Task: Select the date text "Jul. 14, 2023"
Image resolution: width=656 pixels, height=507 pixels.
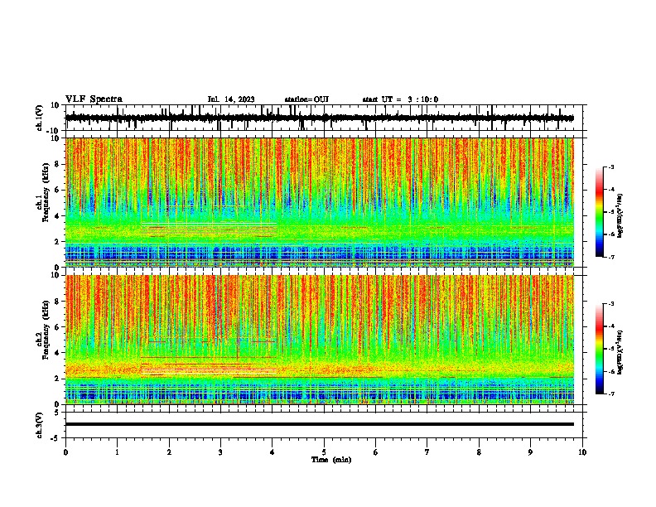Action: tap(231, 99)
